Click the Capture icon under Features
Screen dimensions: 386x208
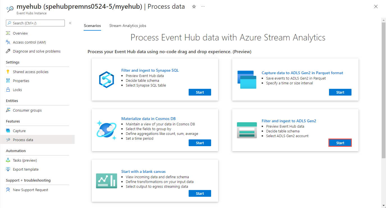(x=8, y=131)
